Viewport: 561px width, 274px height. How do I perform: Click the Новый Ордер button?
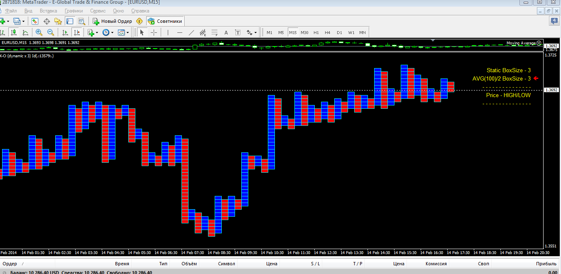pos(113,21)
